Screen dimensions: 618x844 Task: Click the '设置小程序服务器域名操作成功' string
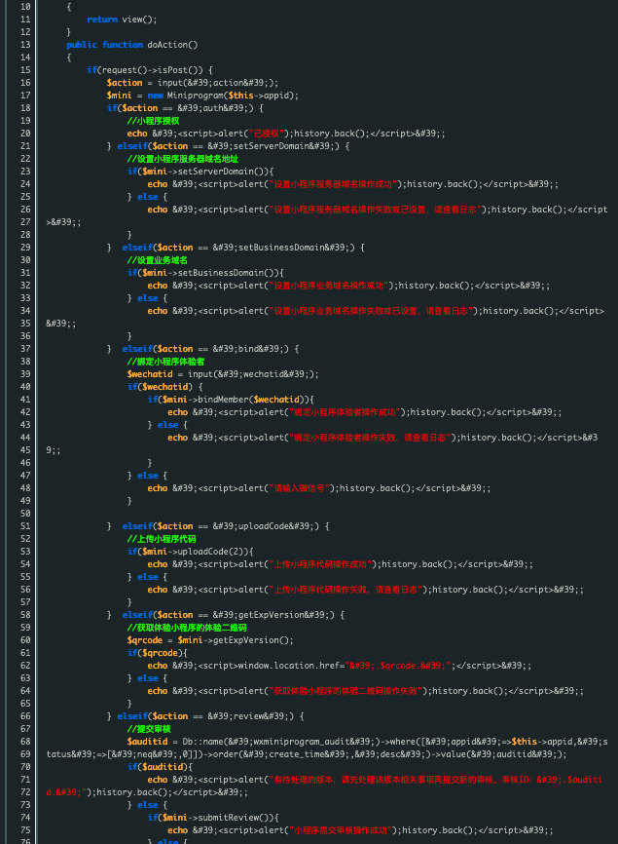click(x=333, y=184)
